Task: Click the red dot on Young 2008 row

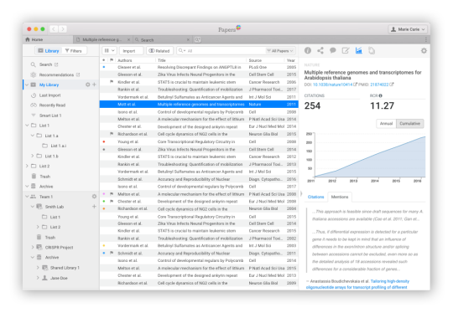Action: click(x=104, y=141)
